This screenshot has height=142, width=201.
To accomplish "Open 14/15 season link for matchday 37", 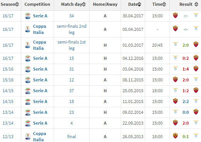I will 8,91.
